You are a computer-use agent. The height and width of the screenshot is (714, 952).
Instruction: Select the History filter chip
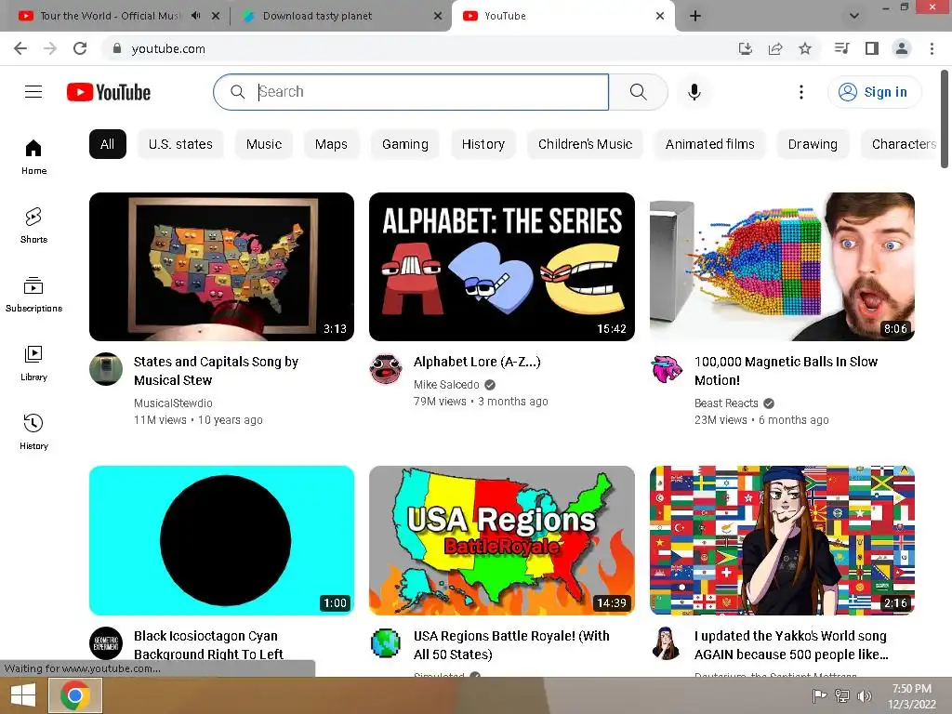pos(483,144)
